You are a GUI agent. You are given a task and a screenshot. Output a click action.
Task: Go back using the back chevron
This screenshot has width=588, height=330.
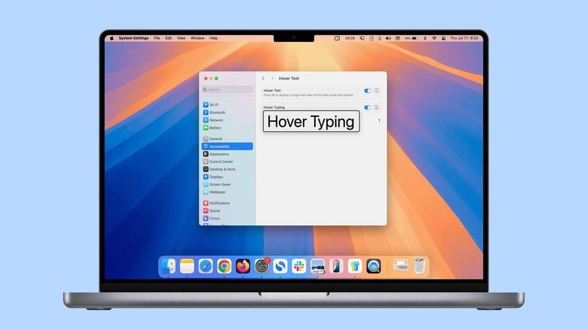263,78
